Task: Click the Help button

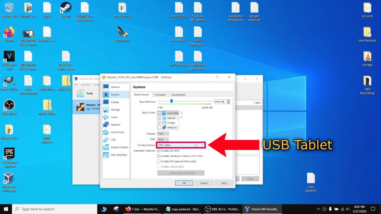Action: tap(224, 183)
